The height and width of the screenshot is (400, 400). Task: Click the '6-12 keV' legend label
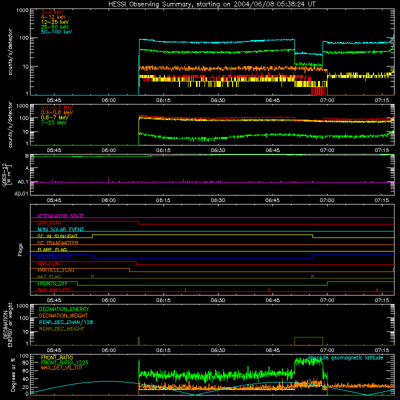tap(53, 17)
